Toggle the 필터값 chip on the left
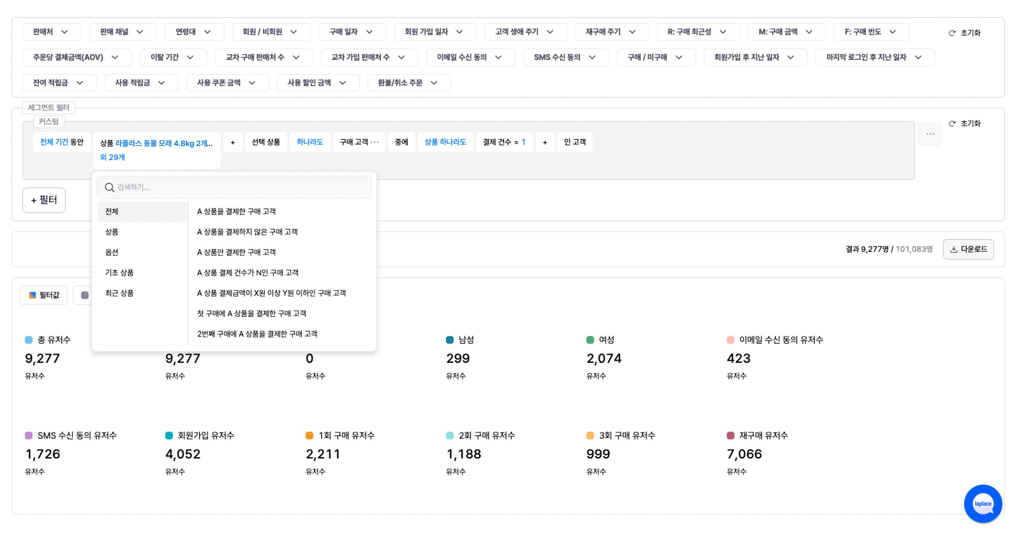 click(x=43, y=295)
